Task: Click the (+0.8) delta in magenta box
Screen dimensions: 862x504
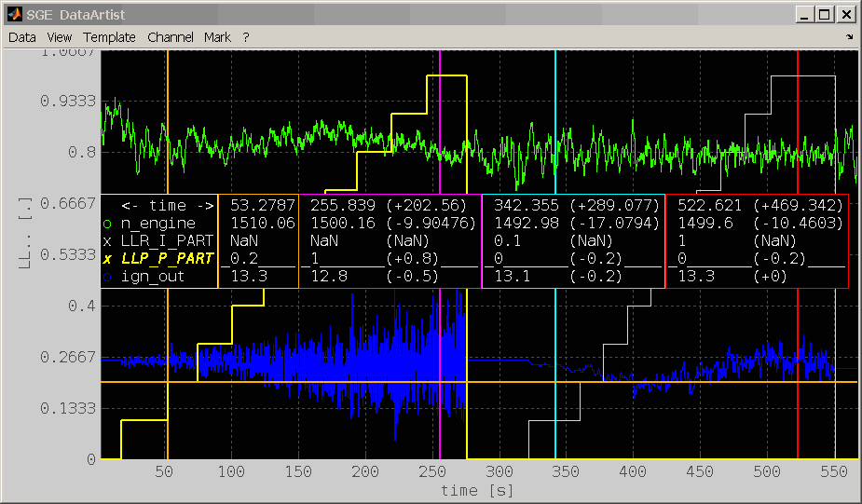Action: pyautogui.click(x=412, y=258)
